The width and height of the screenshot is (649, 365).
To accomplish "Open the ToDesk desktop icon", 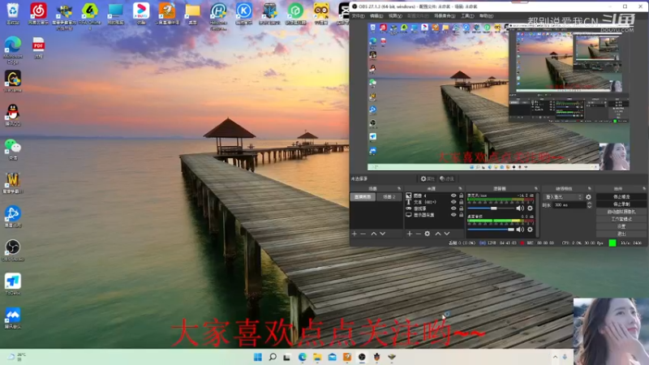I will tap(13, 284).
